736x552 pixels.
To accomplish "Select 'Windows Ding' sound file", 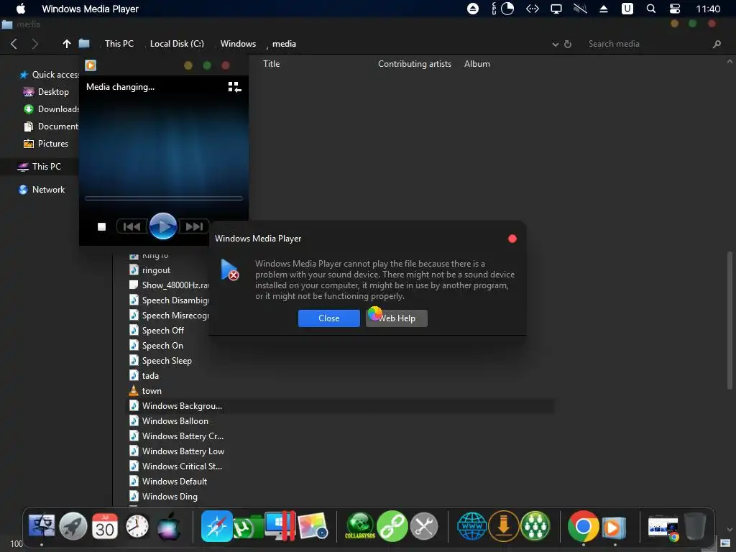I will tap(163, 496).
